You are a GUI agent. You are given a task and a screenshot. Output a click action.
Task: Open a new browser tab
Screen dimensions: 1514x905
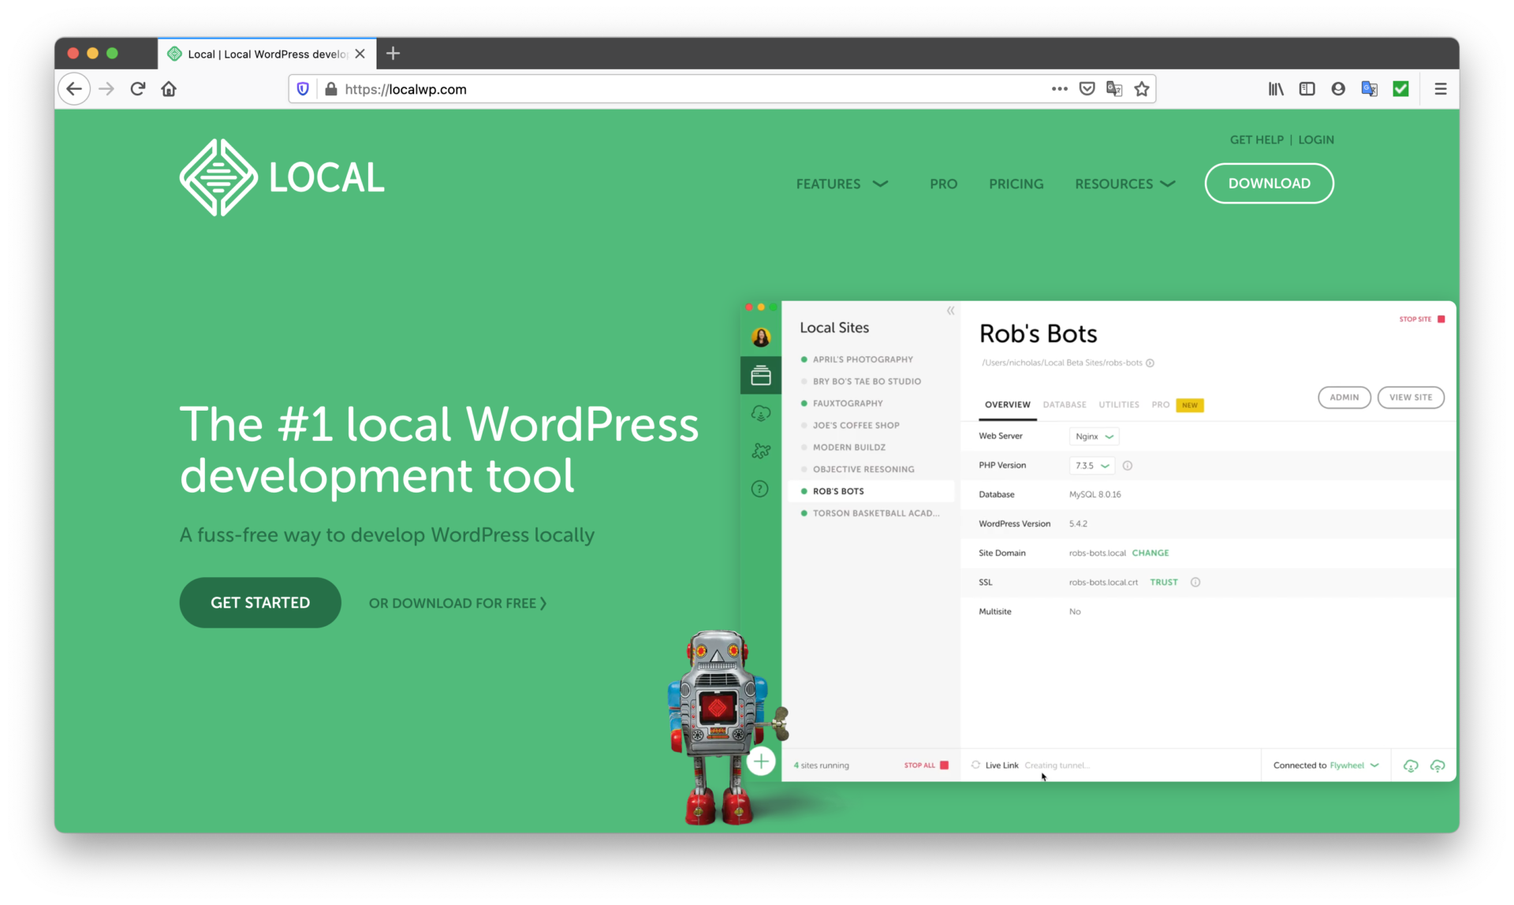(x=393, y=54)
